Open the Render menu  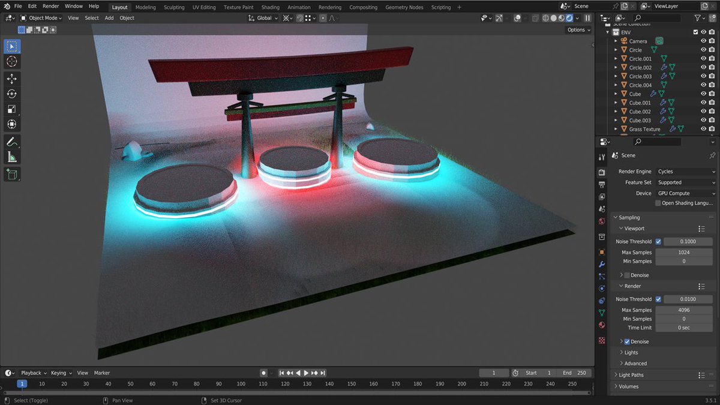[51, 6]
